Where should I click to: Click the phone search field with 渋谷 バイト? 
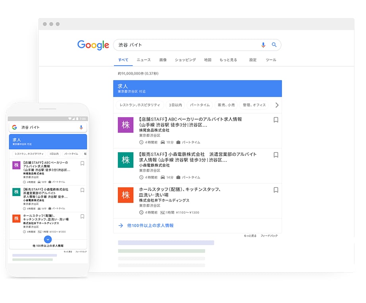[x=48, y=127]
